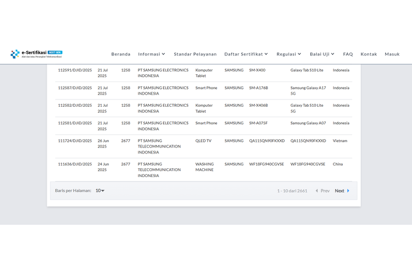
Task: Click the 1 - 10 dari 2661 counter
Action: pyautogui.click(x=292, y=191)
